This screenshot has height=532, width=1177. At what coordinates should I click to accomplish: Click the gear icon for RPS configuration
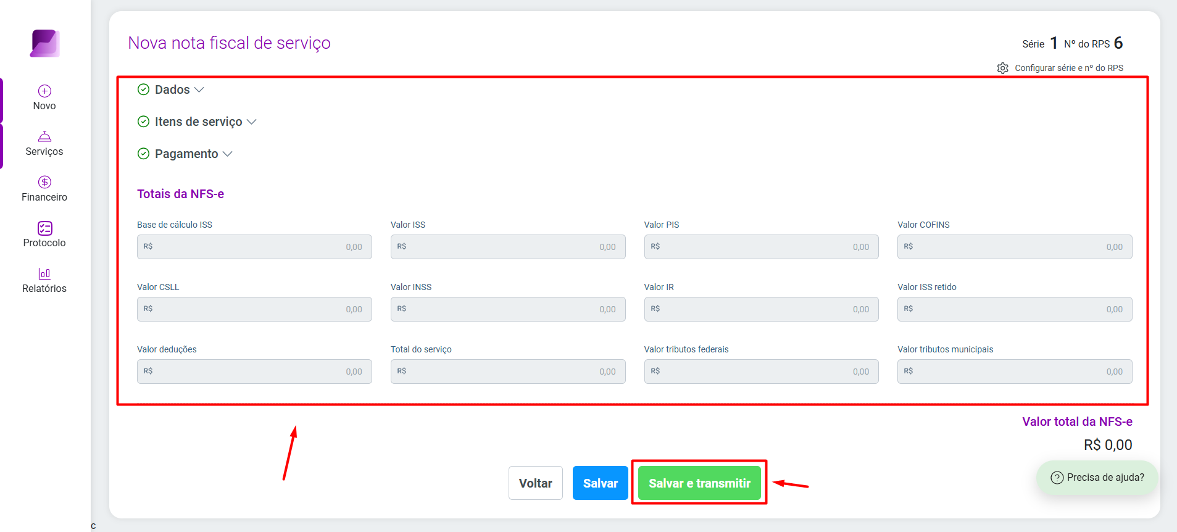[1003, 68]
